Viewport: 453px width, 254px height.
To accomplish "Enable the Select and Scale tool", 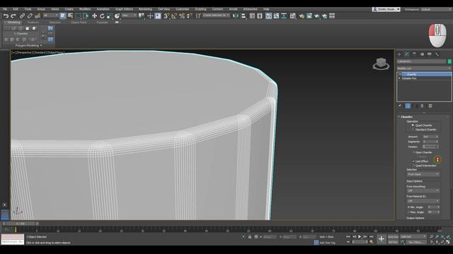I will (x=110, y=16).
